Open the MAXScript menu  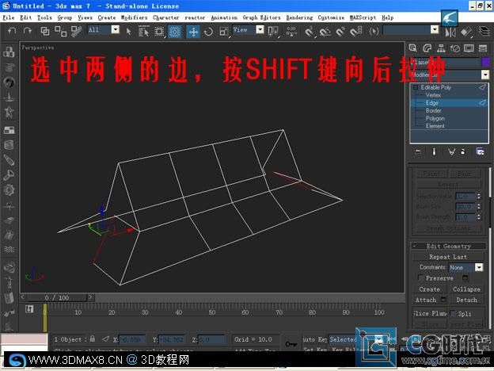(x=363, y=17)
